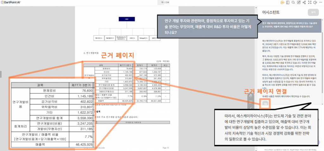
Task: Select the hand pan tool
Action: [x=251, y=95]
